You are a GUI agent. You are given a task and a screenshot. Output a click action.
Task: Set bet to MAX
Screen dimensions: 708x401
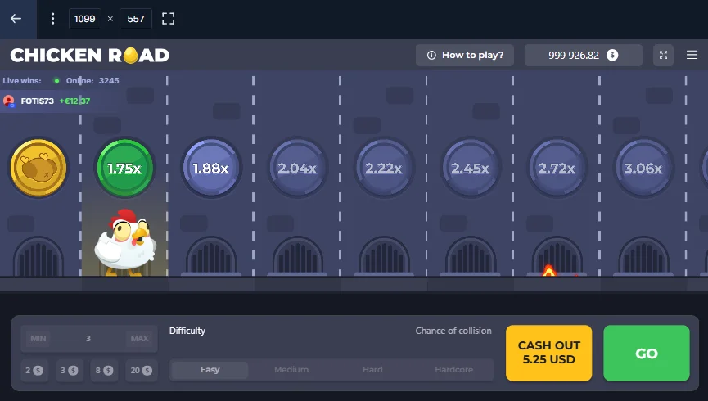pos(139,338)
